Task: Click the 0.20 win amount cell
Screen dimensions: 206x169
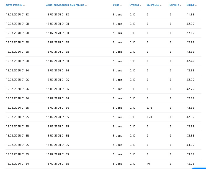Action: click(x=149, y=117)
